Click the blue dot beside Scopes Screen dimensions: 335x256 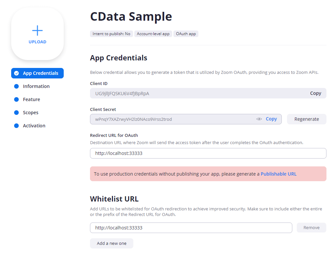coord(16,113)
